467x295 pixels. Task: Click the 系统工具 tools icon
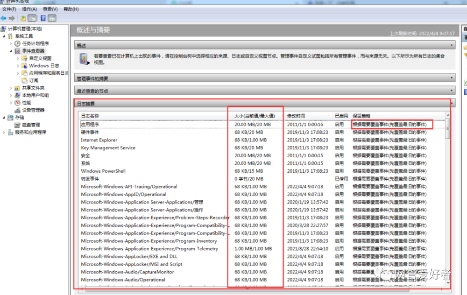pos(11,36)
